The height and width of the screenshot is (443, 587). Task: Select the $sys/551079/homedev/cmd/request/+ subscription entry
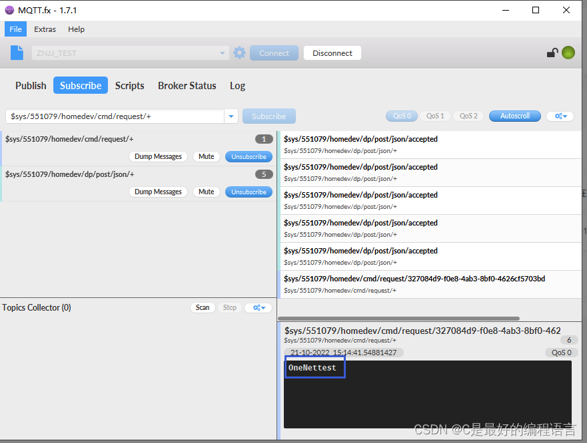(138, 149)
